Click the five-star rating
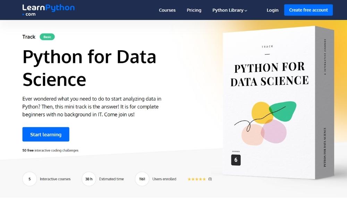 (x=197, y=179)
